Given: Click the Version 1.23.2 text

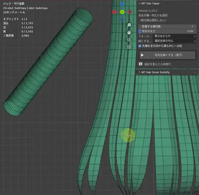Looking at the screenshot, I should pos(147,11).
